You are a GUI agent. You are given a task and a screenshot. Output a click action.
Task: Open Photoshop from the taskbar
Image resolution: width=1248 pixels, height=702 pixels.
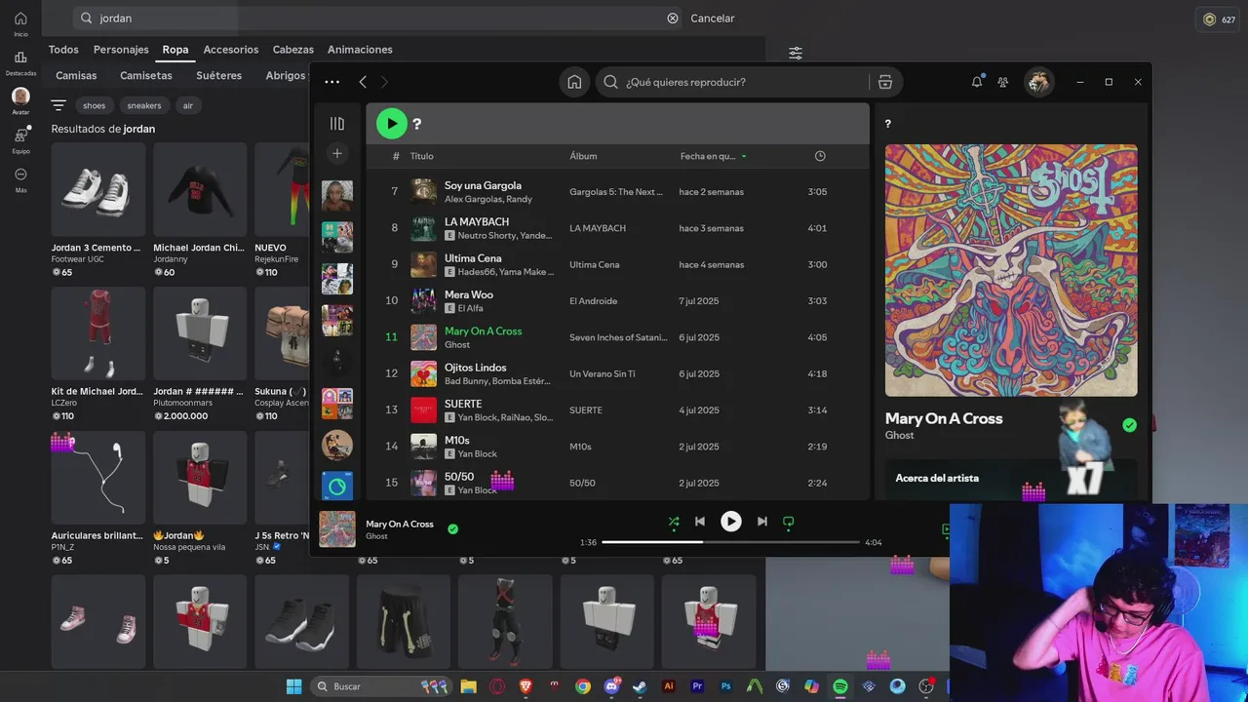point(726,686)
